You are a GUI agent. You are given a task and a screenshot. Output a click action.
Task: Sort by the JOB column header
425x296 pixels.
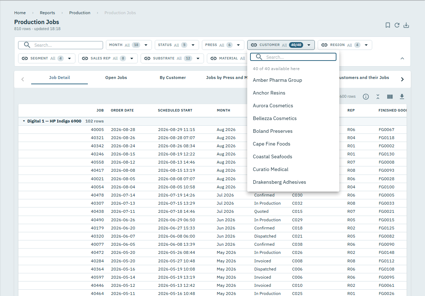tap(100, 110)
